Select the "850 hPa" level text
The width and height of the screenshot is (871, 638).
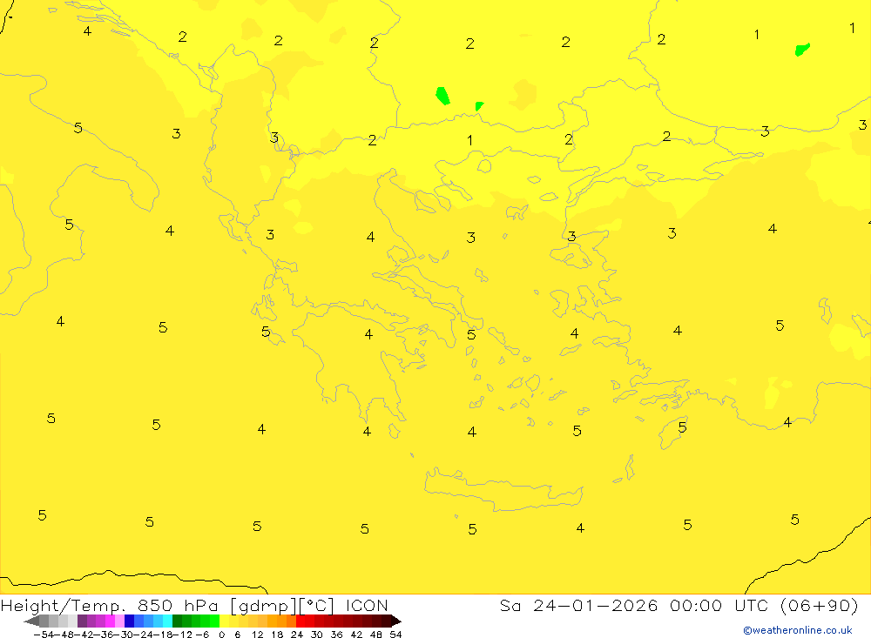click(x=177, y=605)
